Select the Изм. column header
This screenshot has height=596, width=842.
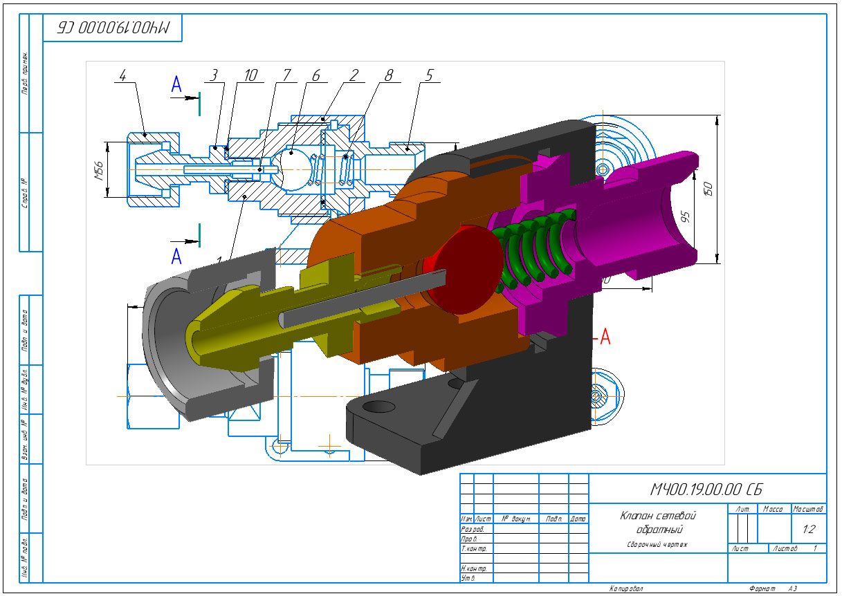[466, 519]
